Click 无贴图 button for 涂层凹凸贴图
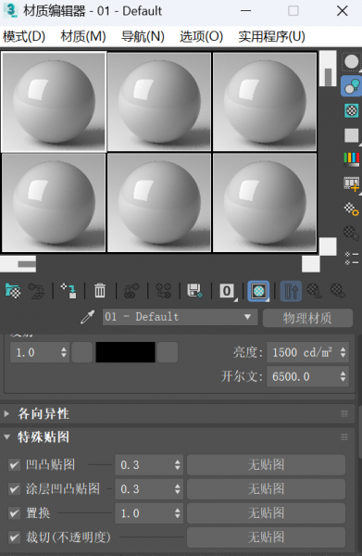 (x=266, y=489)
